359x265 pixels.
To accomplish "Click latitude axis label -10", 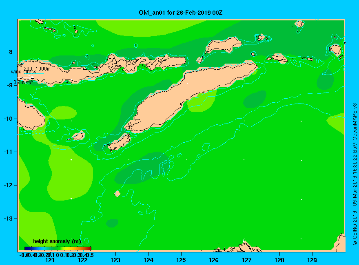I will [x=9, y=119].
